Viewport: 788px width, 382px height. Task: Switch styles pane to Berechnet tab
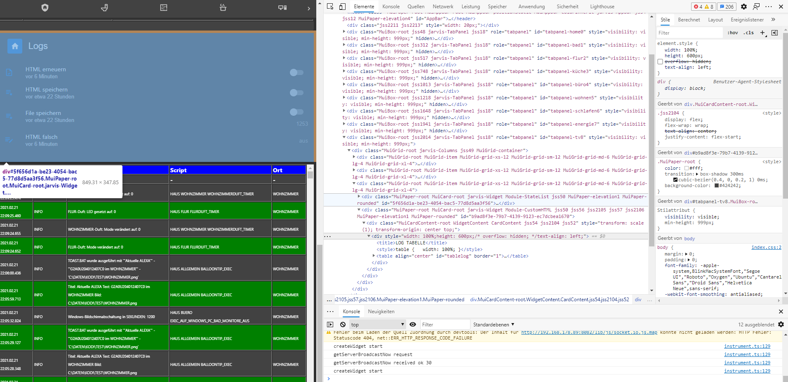point(689,20)
